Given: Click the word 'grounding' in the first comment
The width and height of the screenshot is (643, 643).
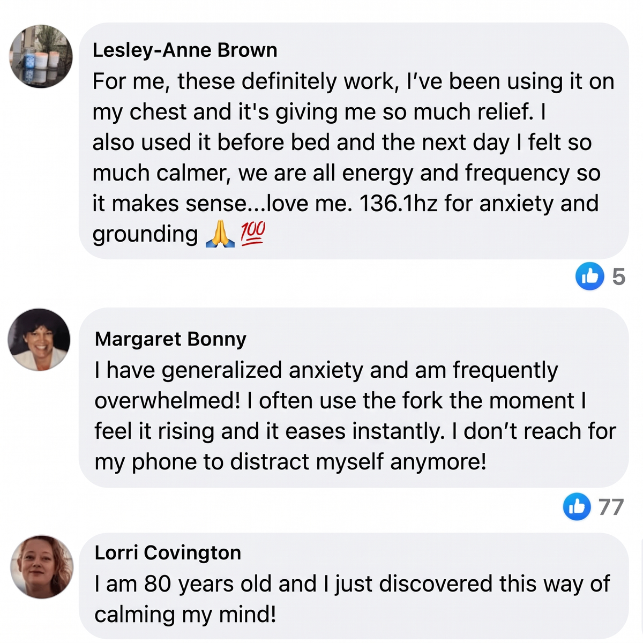Looking at the screenshot, I should 145,235.
